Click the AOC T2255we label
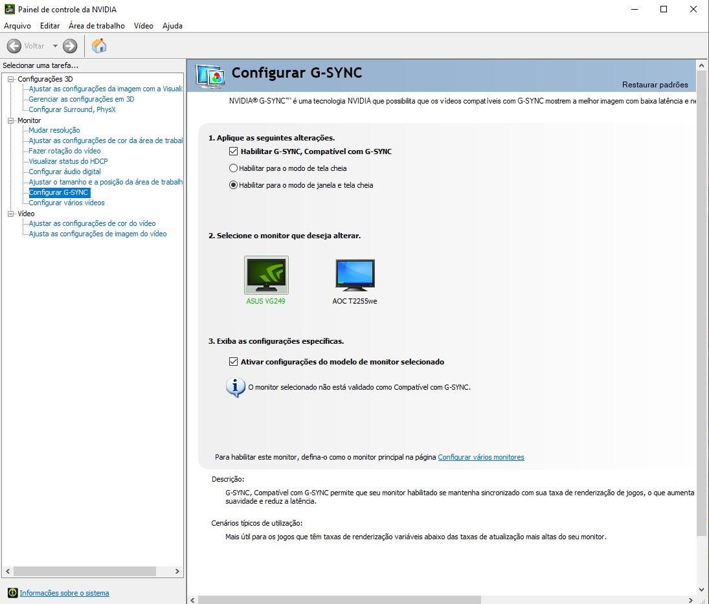 [x=355, y=301]
